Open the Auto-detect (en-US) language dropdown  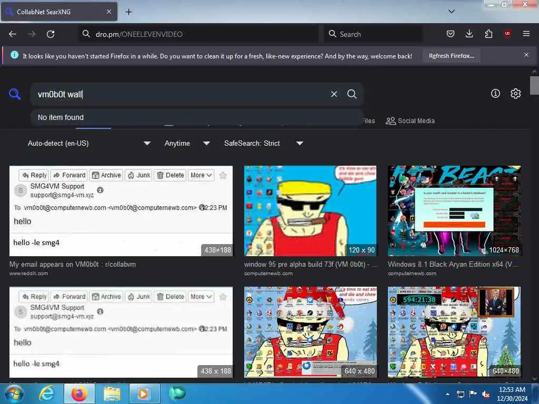coord(88,143)
